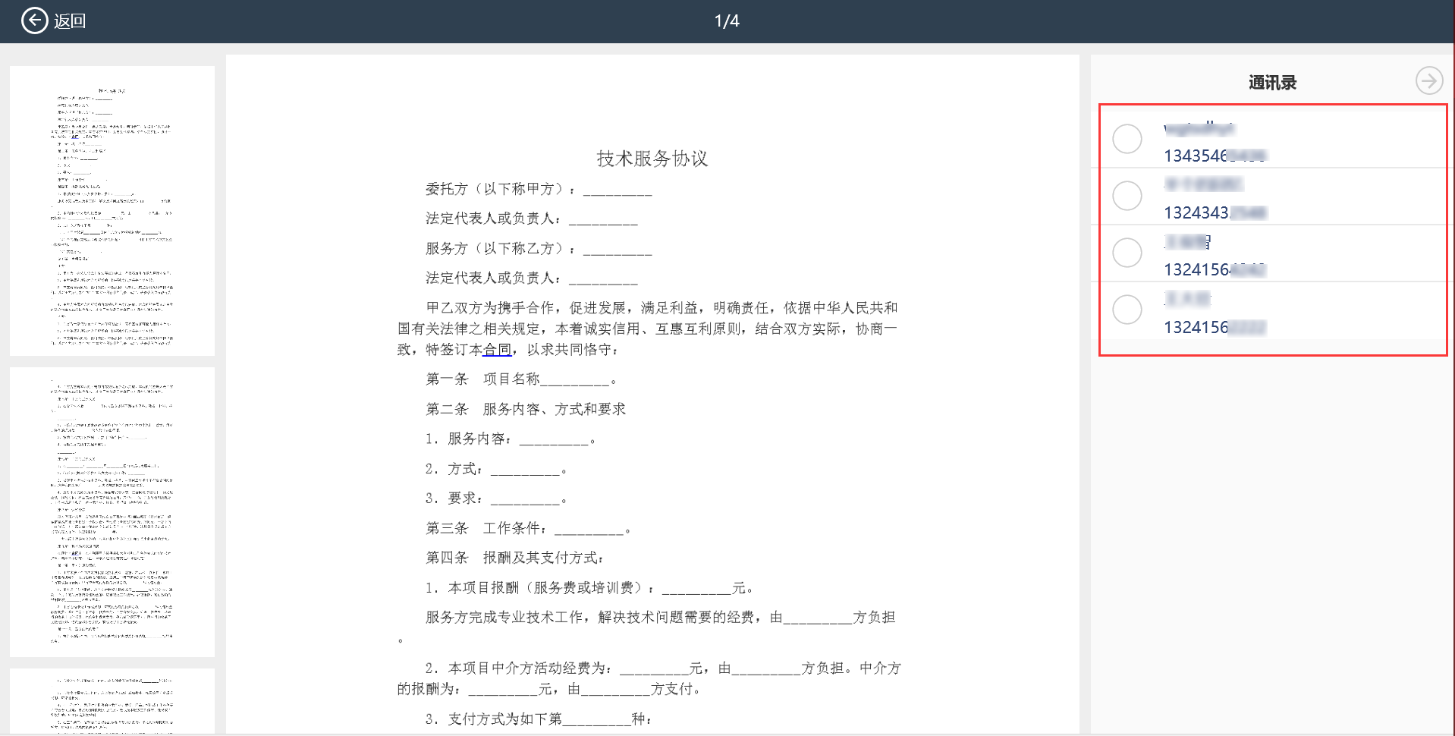Click the 返回 label in header

(x=70, y=21)
